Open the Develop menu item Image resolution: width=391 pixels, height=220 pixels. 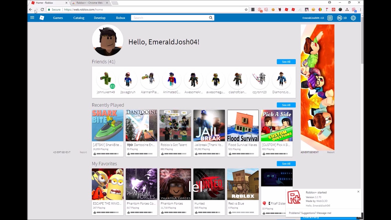click(100, 18)
